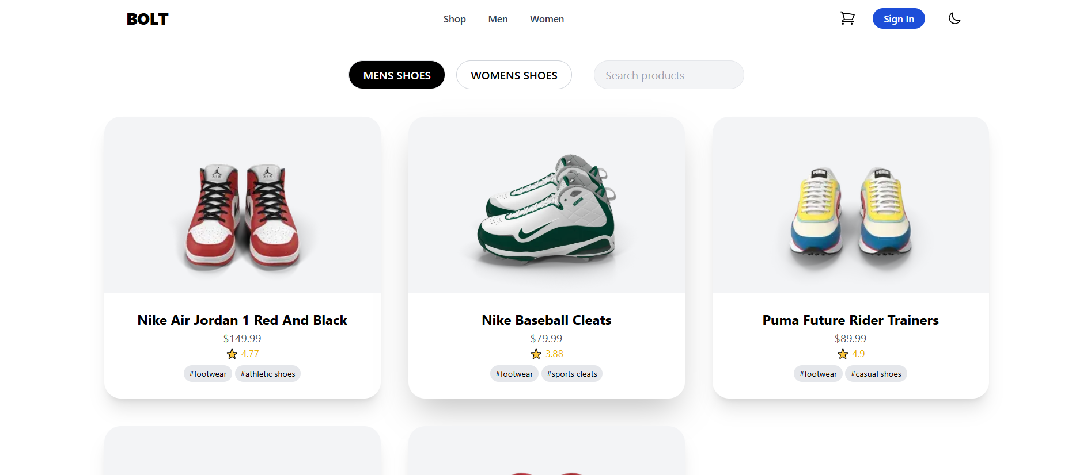1091x475 pixels.
Task: Open the shopping cart
Action: pyautogui.click(x=847, y=18)
